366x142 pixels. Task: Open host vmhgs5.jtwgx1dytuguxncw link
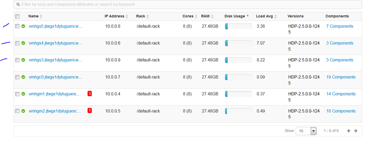[x=56, y=26]
